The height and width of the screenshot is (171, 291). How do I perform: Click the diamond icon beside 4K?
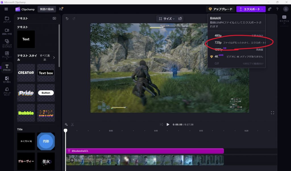point(211,57)
